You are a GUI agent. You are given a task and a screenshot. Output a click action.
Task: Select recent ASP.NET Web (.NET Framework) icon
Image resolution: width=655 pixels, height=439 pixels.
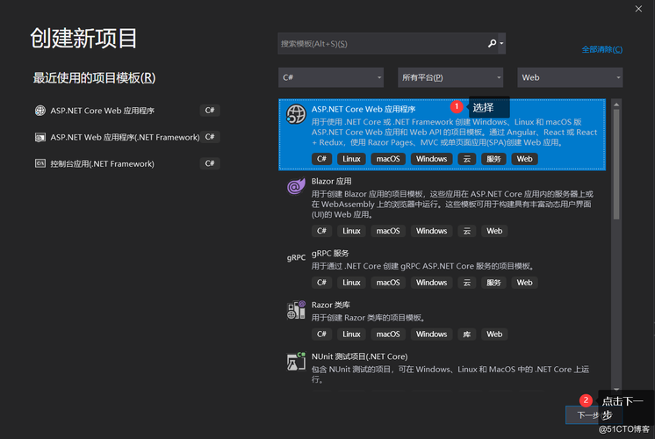(40, 137)
